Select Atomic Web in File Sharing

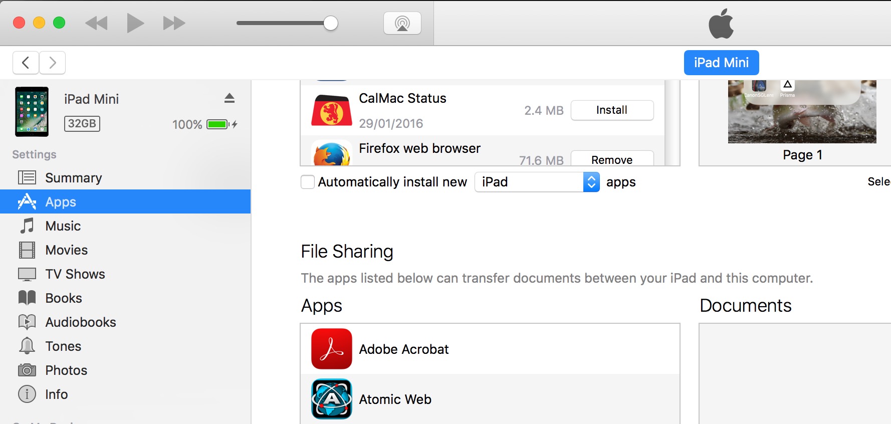pos(490,399)
